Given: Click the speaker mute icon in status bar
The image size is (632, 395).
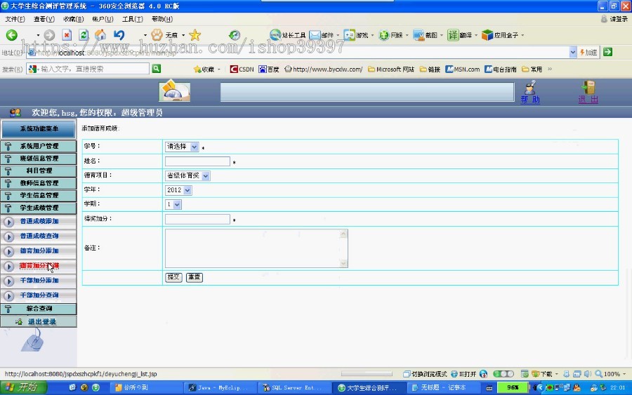Looking at the screenshot, I should pyautogui.click(x=588, y=374).
